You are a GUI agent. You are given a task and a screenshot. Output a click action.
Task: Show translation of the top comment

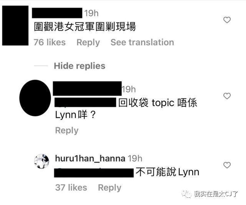coord(142,42)
